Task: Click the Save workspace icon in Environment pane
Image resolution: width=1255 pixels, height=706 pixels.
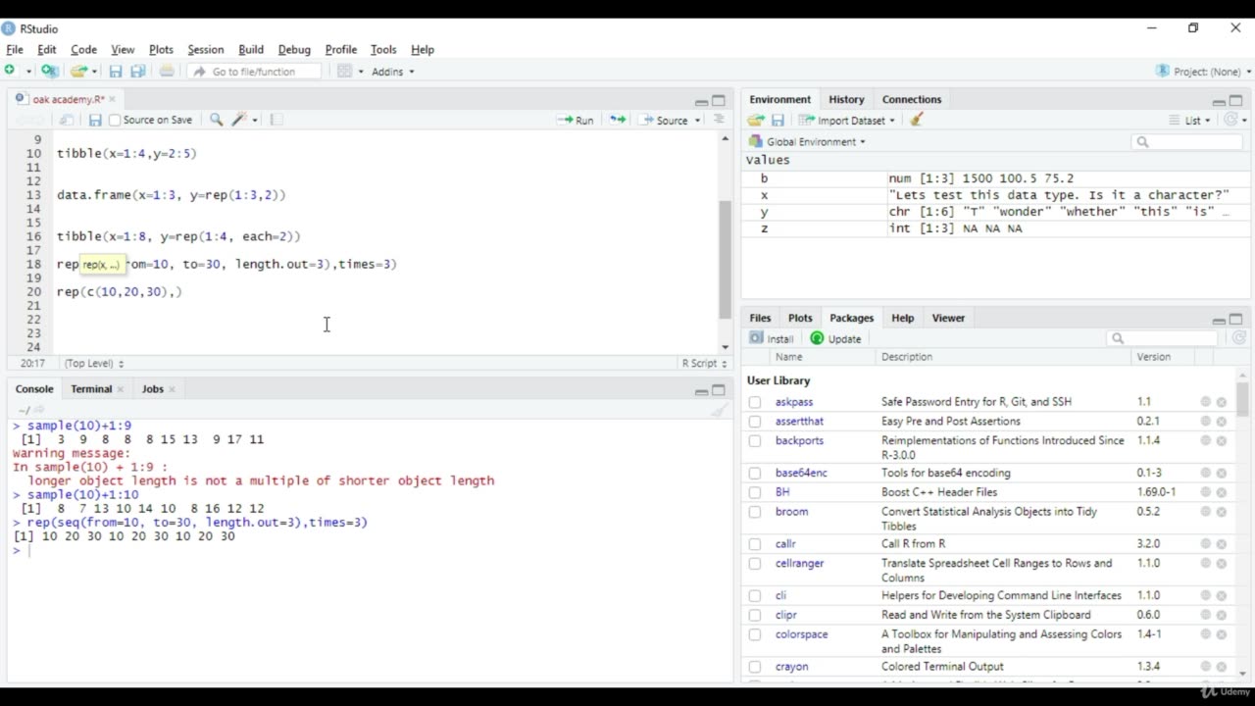Action: pos(778,120)
